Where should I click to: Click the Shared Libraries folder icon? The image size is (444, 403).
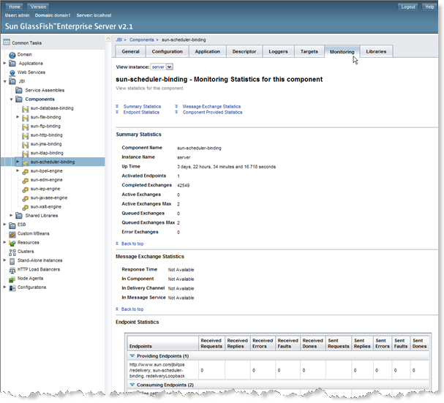(x=19, y=216)
